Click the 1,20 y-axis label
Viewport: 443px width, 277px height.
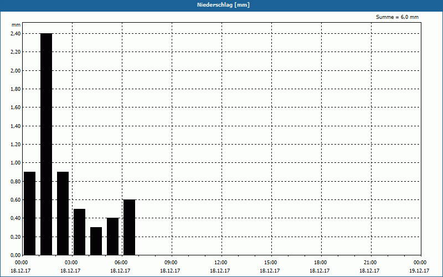click(16, 145)
